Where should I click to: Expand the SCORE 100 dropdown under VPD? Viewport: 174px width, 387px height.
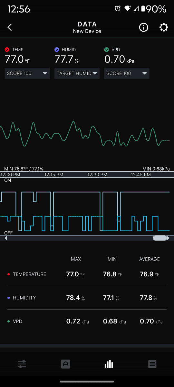coord(127,73)
